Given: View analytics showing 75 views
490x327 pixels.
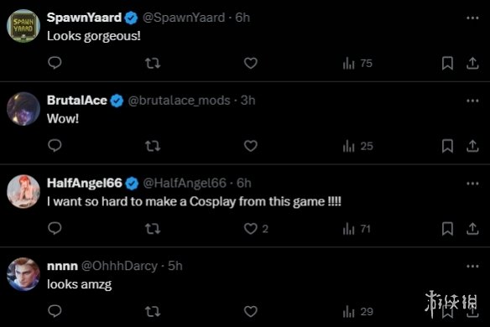Looking at the screenshot, I should 357,64.
